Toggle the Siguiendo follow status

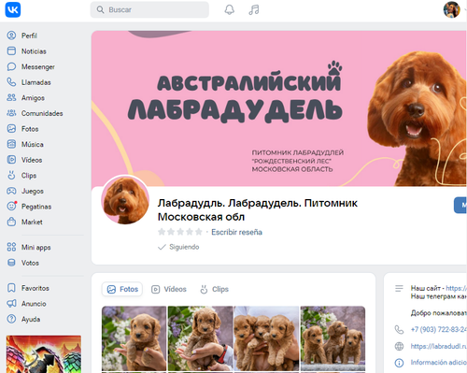pyautogui.click(x=178, y=247)
